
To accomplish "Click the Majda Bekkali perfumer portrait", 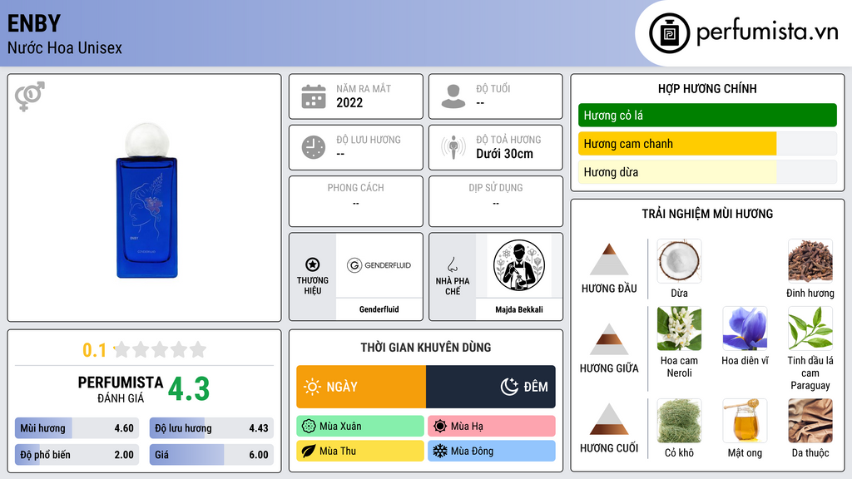I will pyautogui.click(x=519, y=265).
